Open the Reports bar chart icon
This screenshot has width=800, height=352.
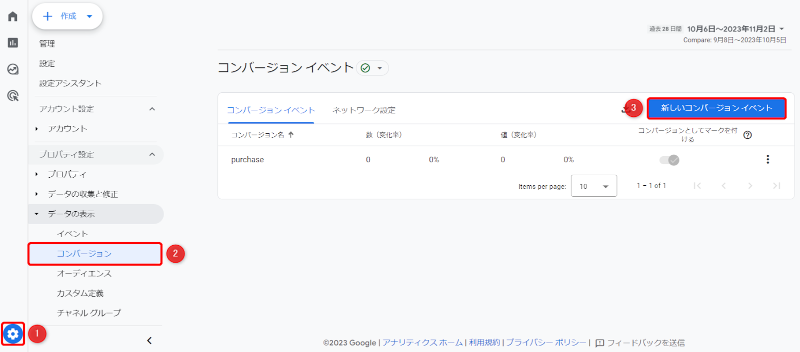(13, 43)
